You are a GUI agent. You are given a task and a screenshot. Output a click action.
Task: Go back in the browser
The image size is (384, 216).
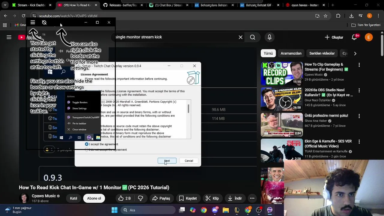5,16
